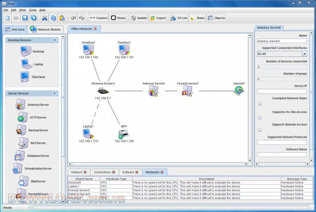Select the Firewall Server5 node on canvas

click(x=187, y=91)
